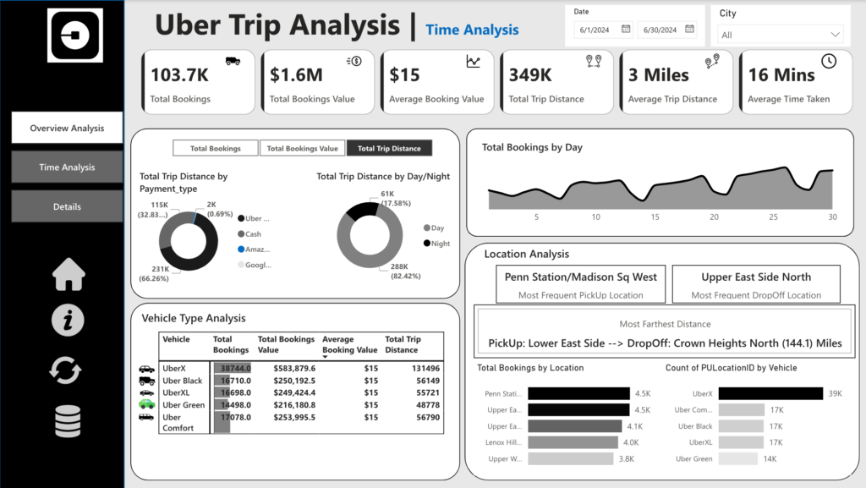The width and height of the screenshot is (866, 488).
Task: Toggle the Total Trip Distance measure button
Action: pyautogui.click(x=389, y=148)
